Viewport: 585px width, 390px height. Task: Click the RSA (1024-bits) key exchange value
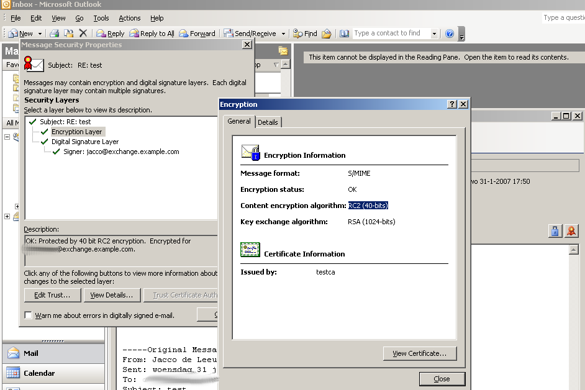[x=371, y=222]
